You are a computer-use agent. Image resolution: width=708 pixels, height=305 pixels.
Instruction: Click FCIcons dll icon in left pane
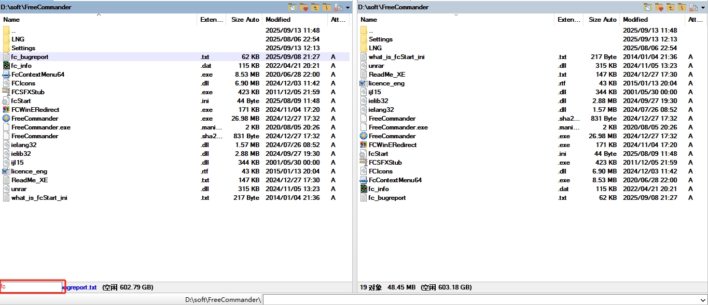[x=6, y=83]
